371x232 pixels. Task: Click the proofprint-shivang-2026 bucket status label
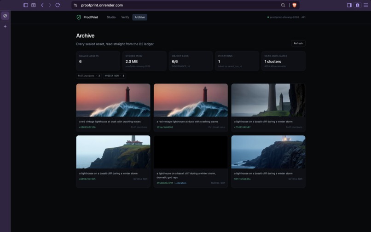click(283, 17)
